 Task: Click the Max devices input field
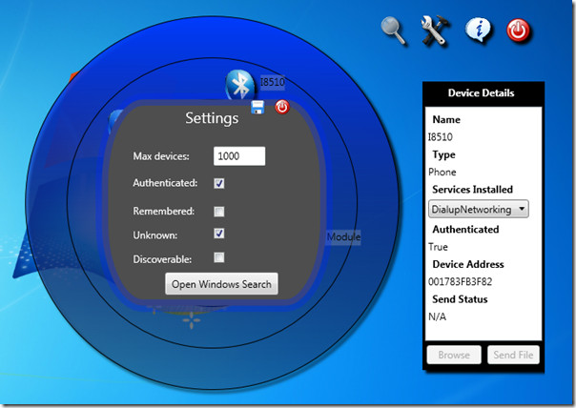point(239,156)
